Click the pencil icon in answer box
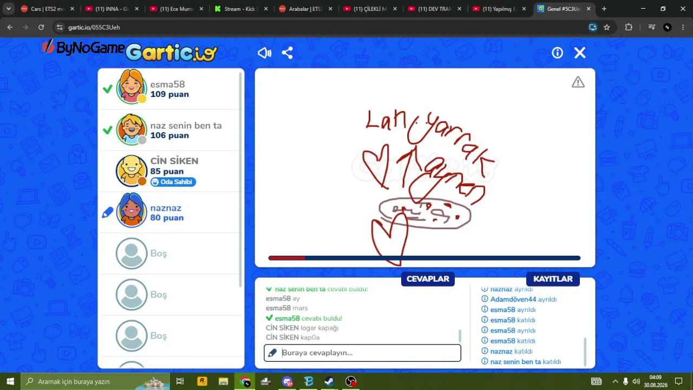This screenshot has width=693, height=390. click(273, 353)
